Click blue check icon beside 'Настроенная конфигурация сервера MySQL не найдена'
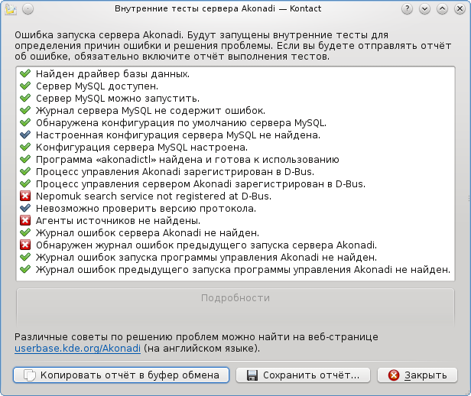This screenshot has width=471, height=396. pos(25,135)
